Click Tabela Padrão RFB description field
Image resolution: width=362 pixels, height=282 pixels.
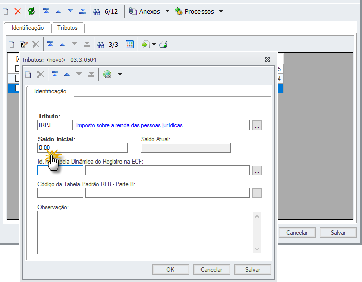[167, 193]
